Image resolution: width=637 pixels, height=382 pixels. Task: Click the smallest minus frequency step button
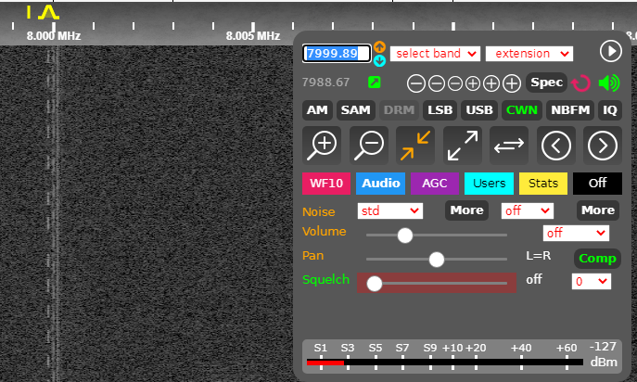point(455,83)
